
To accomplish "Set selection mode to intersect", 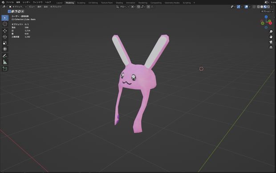I will 23,12.
